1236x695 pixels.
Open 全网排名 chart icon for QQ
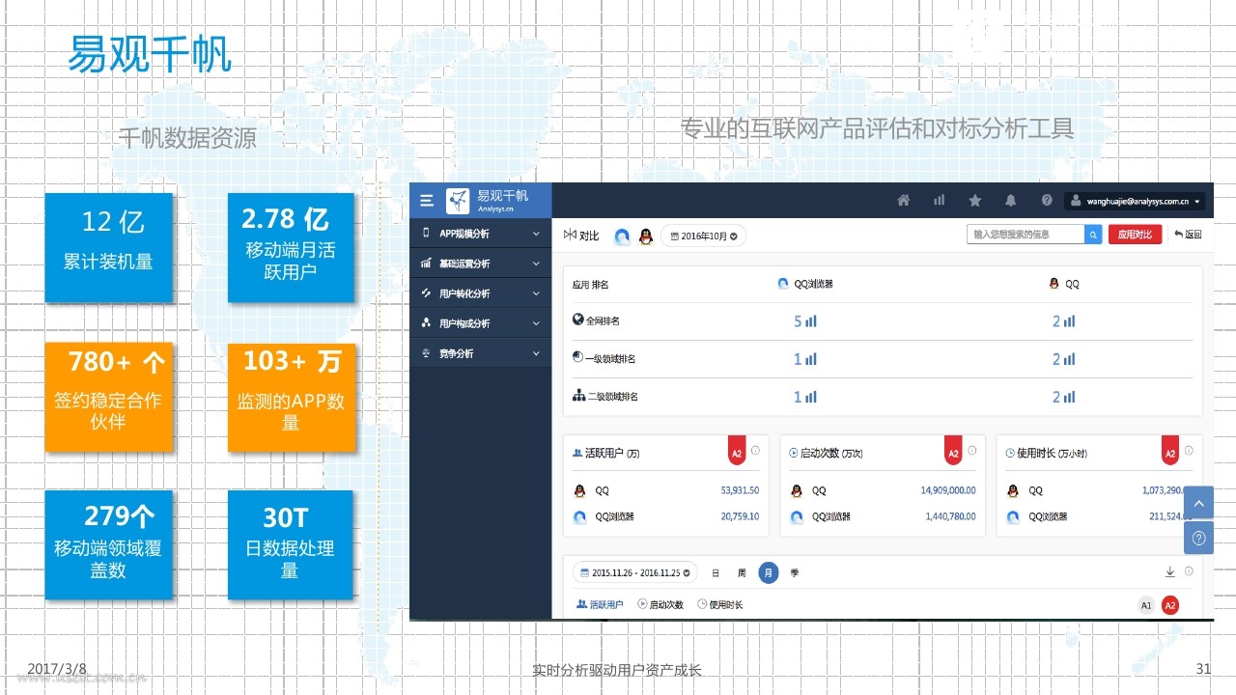[1069, 321]
